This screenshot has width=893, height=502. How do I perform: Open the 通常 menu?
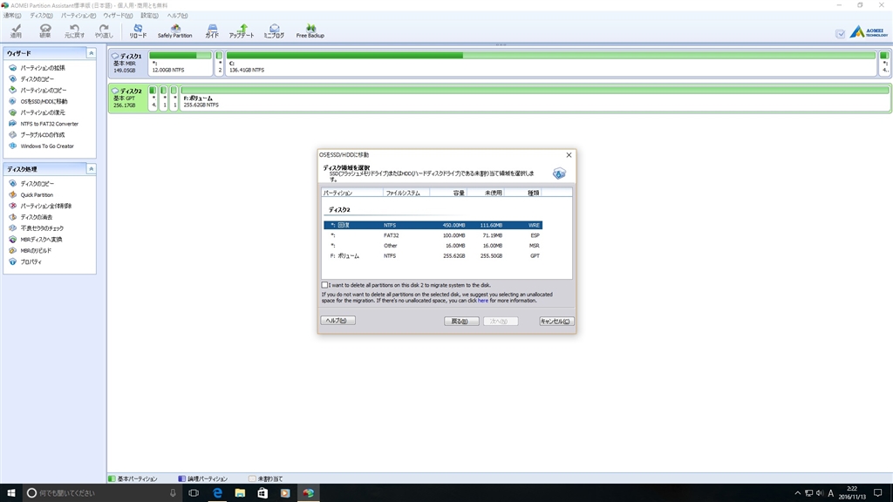[12, 16]
